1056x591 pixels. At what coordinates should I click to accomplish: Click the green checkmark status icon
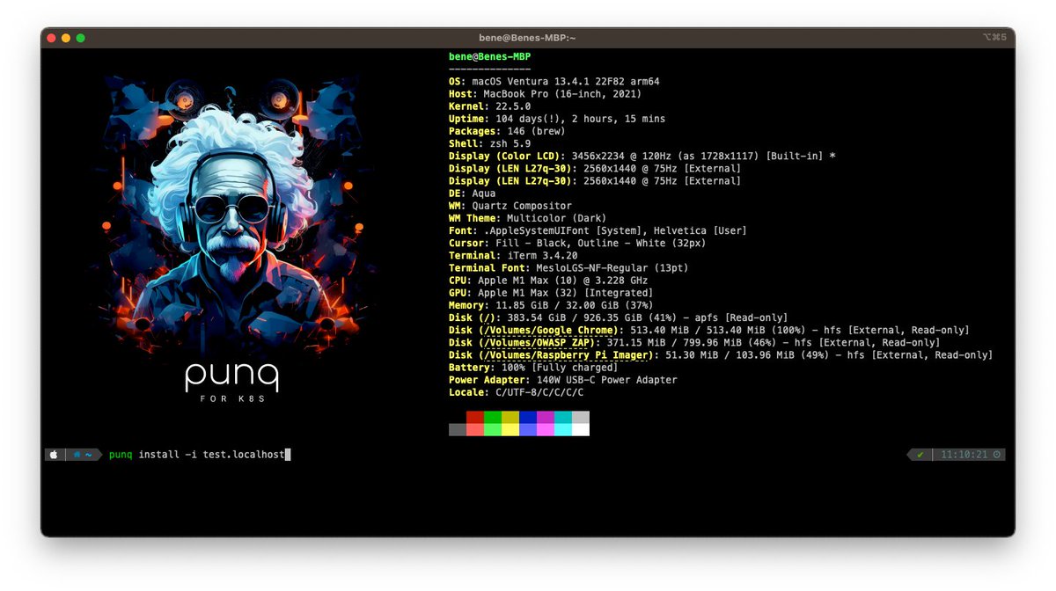920,455
